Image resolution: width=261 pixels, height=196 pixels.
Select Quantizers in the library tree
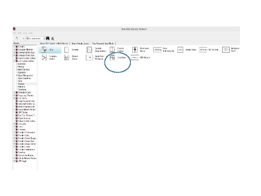(22, 73)
